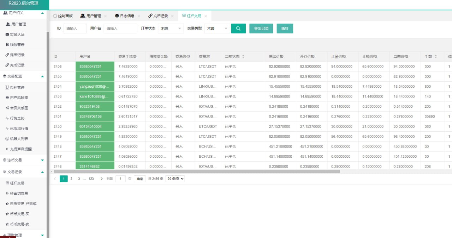The image size is (452, 238).
Task: Switch to the 充币记录 tab
Action: [160, 16]
